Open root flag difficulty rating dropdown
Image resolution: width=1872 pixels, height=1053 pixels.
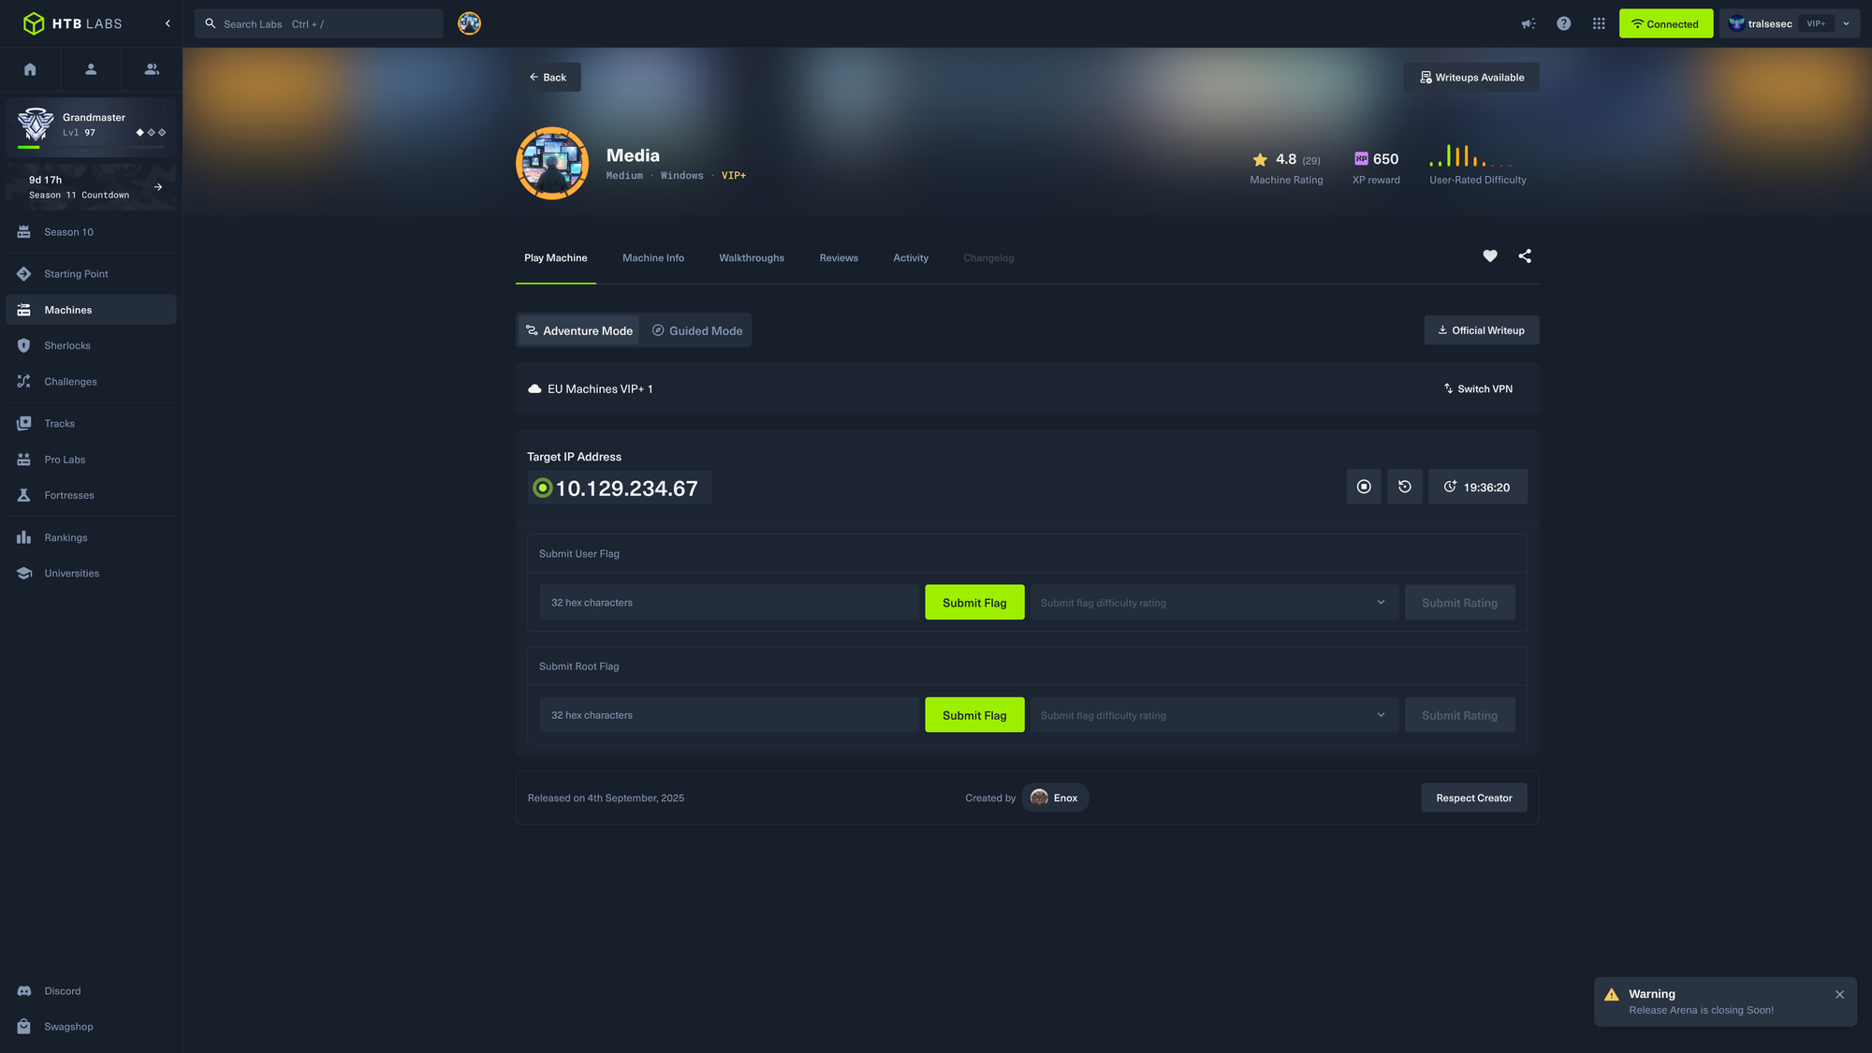1215,715
